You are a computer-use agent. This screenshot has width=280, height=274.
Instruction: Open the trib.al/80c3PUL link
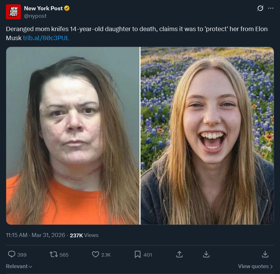click(x=46, y=38)
